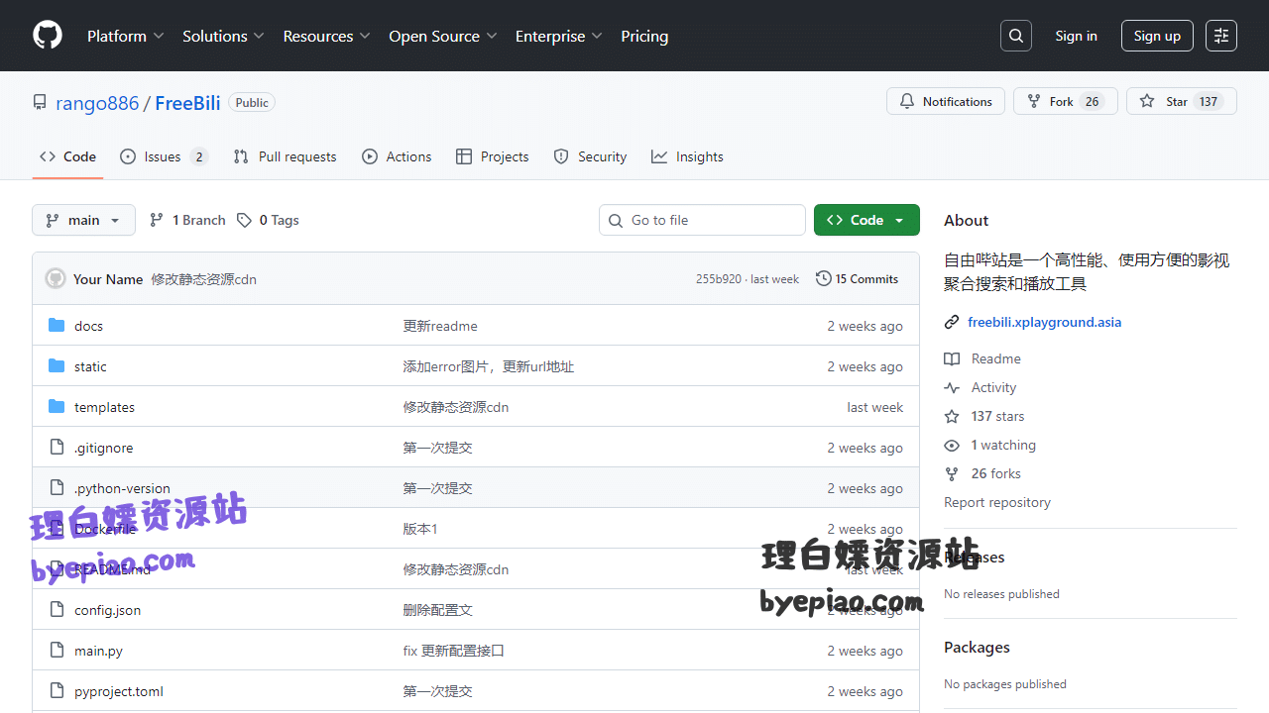Click the .python-version file icon
1269x713 pixels.
click(57, 487)
